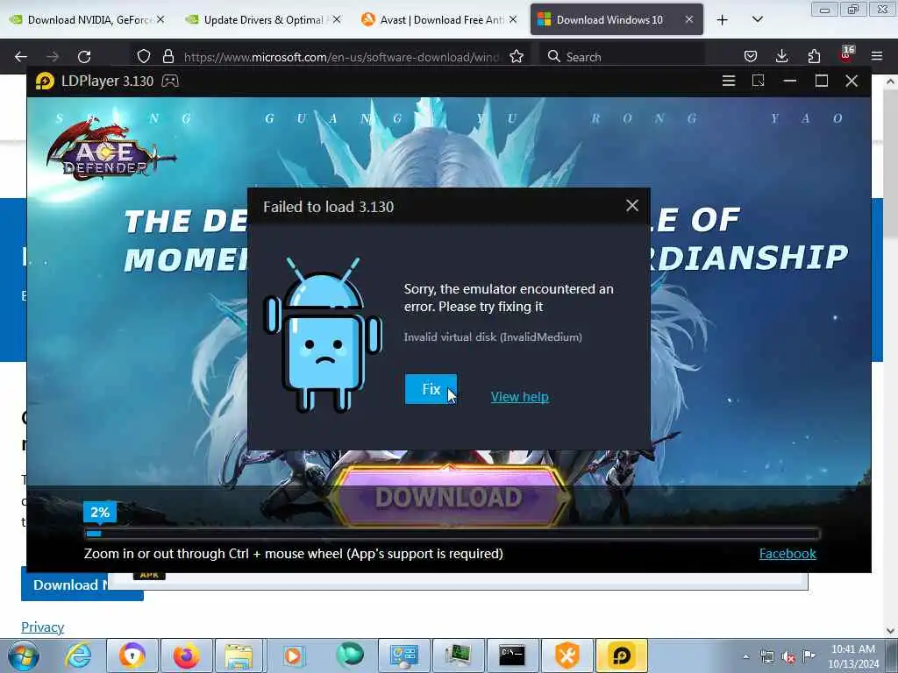This screenshot has width=898, height=673.
Task: Open the green speech-bubble taskbar app icon
Action: tap(349, 655)
